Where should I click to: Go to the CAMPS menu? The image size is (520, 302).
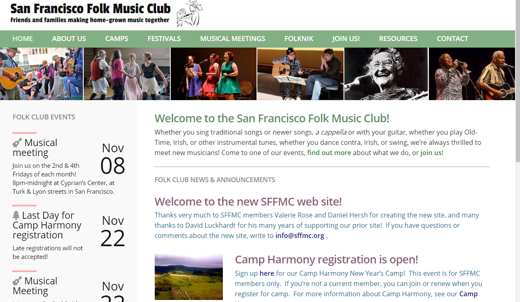point(117,39)
